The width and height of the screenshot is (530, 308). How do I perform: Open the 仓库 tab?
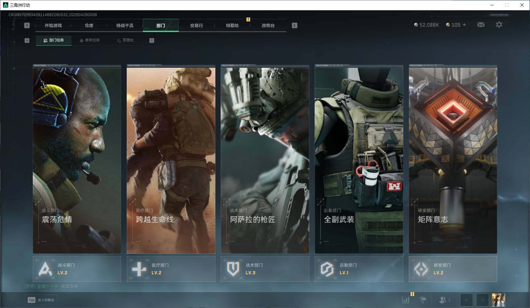click(x=89, y=25)
